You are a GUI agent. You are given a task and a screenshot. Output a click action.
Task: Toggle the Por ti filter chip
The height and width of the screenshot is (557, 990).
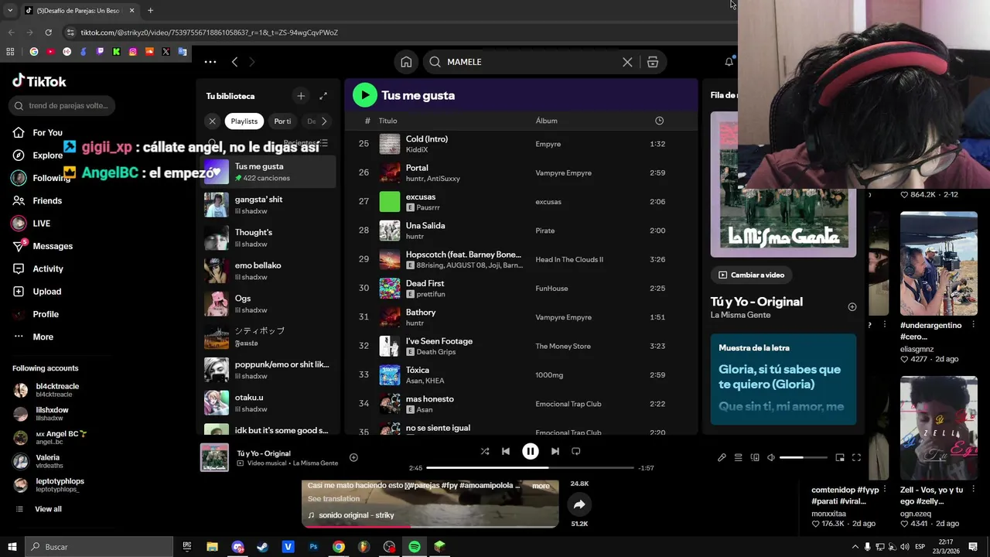(282, 121)
